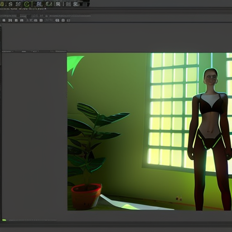Click the two-column layout icon in second toolbar
The height and width of the screenshot is (232, 232).
point(10,20)
